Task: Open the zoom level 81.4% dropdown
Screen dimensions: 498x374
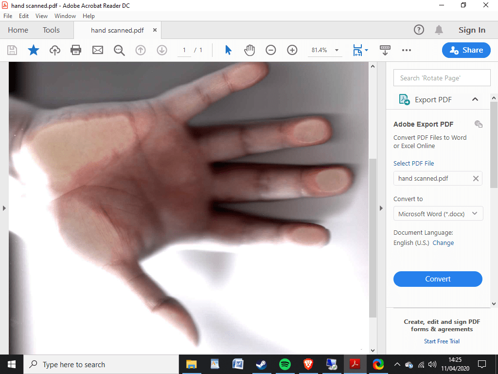Action: coord(337,50)
